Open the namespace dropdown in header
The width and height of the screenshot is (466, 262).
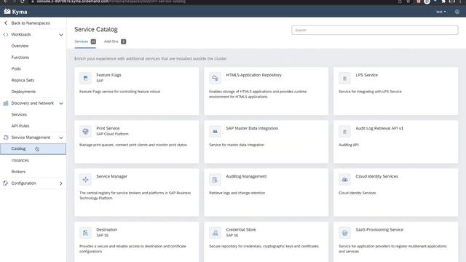(x=441, y=12)
